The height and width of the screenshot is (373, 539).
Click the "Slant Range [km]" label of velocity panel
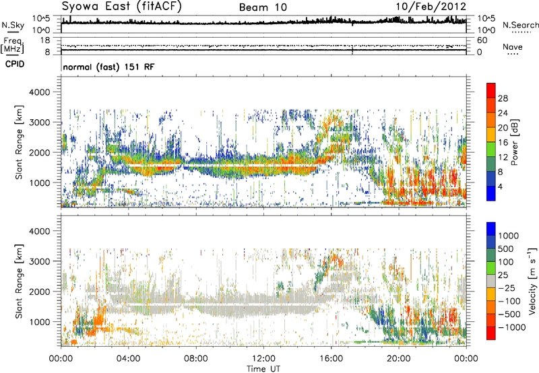(19, 281)
